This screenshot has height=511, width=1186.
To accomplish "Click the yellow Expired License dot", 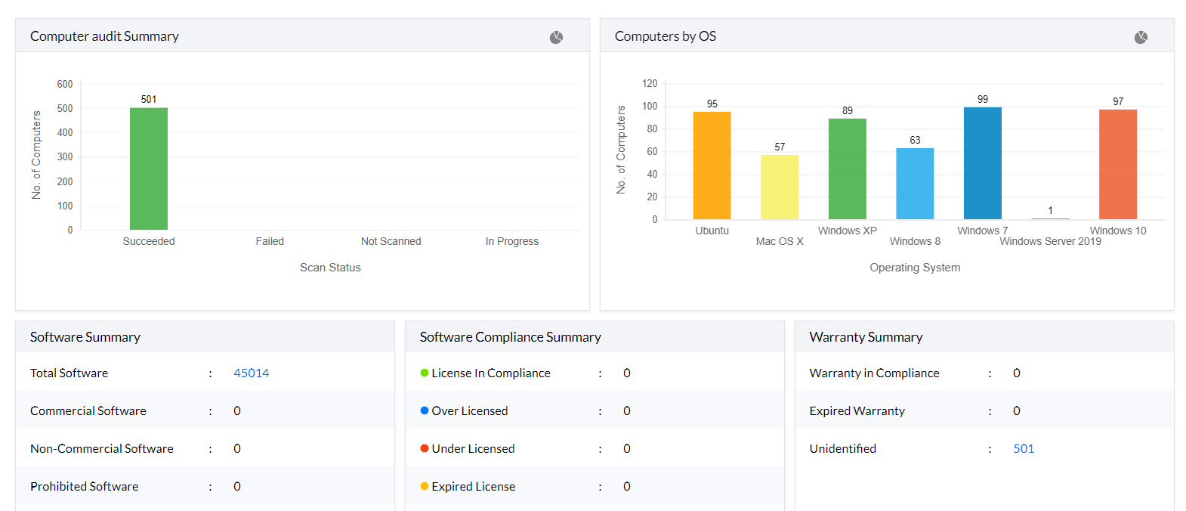I will (425, 486).
